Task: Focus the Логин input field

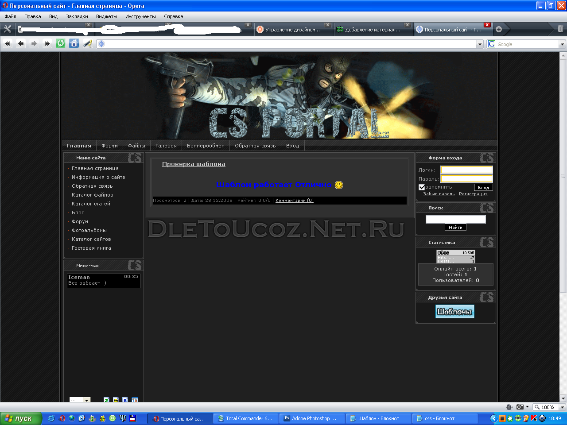Action: [466, 170]
